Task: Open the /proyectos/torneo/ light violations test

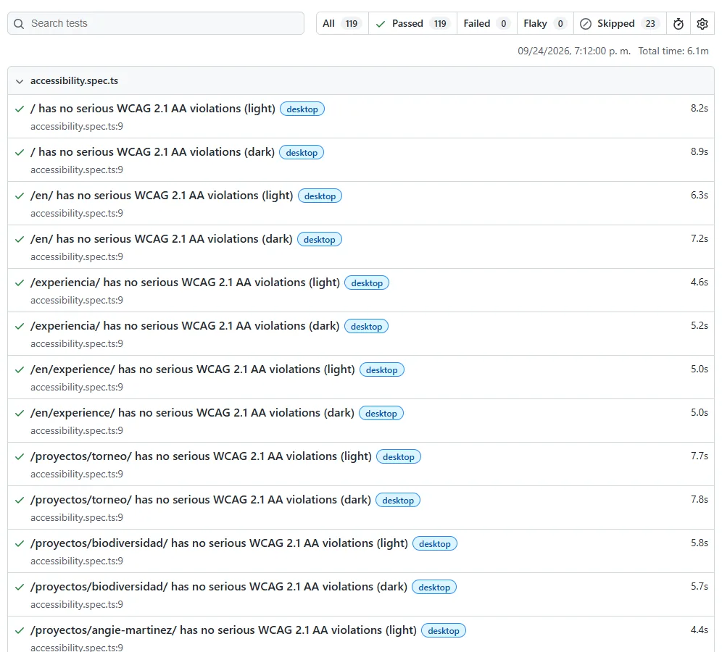Action: pos(201,456)
